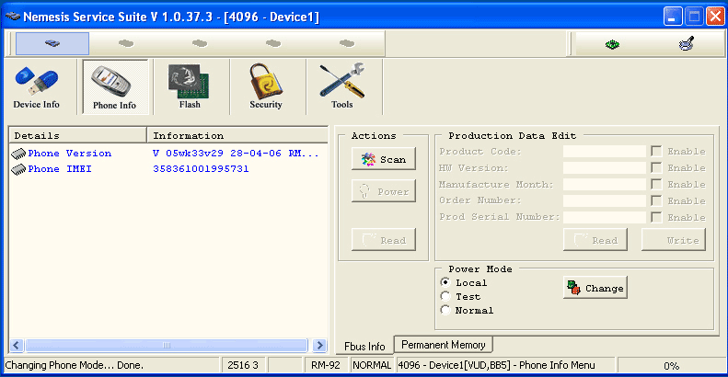Switch to the Permanent Memory tab

[444, 345]
